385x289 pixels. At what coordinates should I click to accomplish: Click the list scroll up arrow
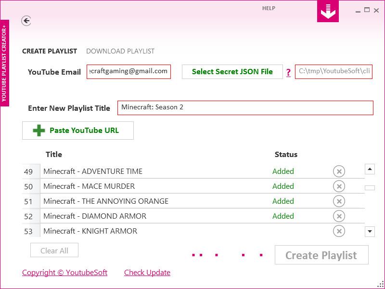click(370, 169)
